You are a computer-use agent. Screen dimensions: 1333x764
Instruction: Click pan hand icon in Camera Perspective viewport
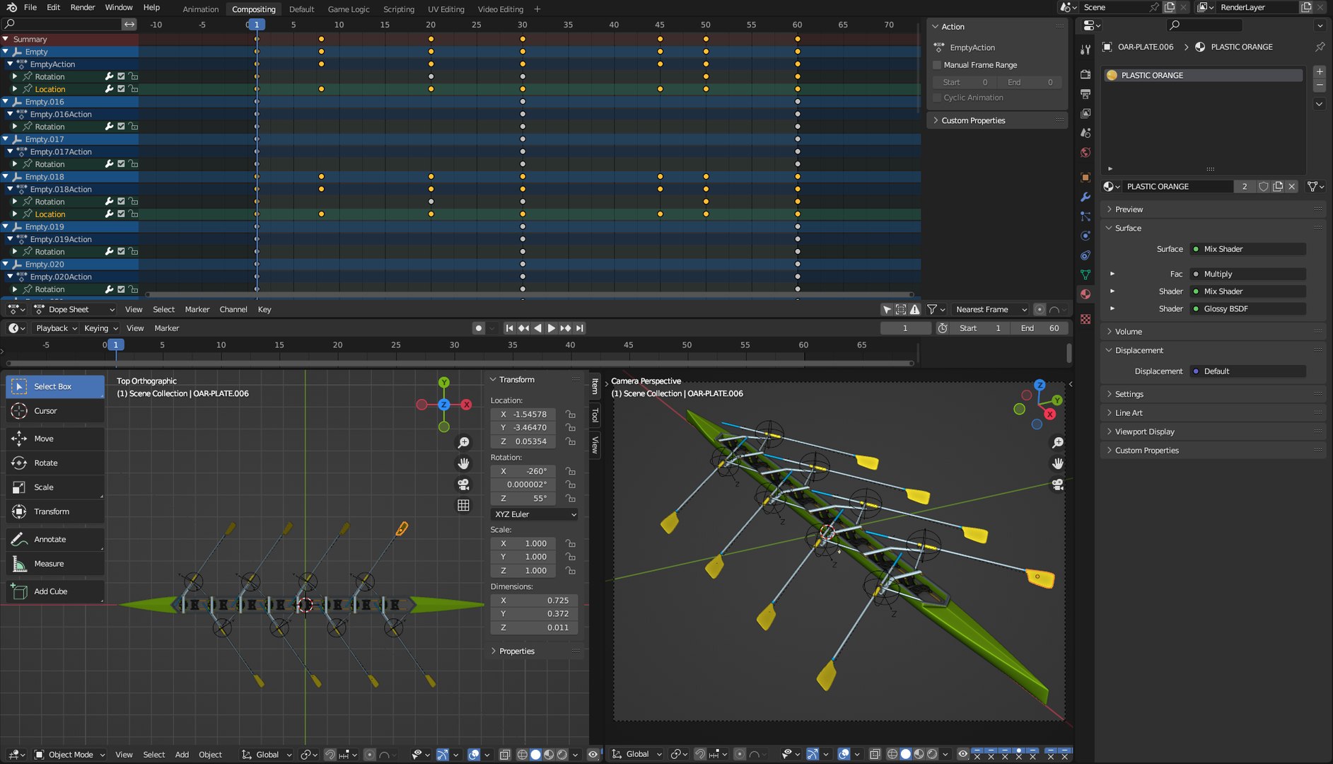click(1057, 463)
